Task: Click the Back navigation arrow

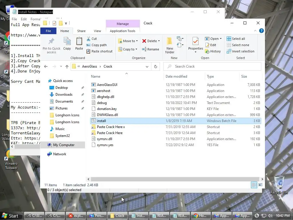Action: coord(46,66)
